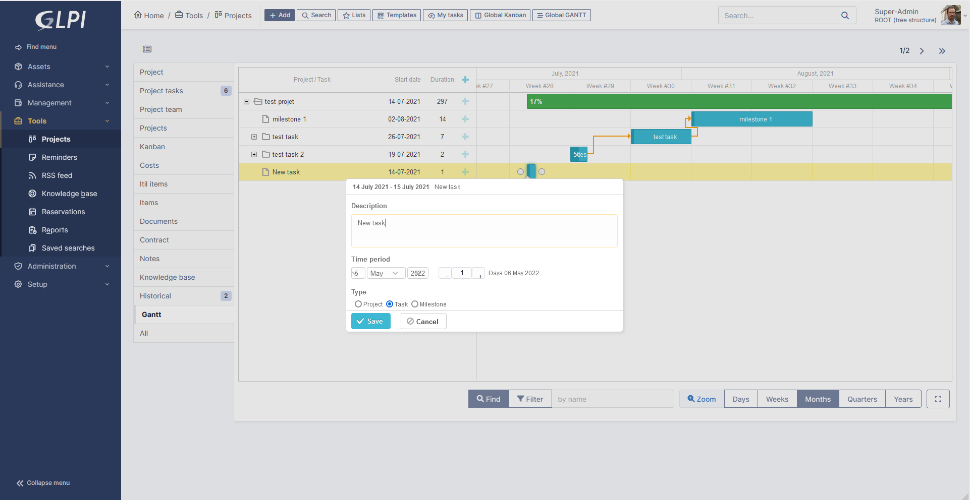Click the Description text field
970x500 pixels.
pyautogui.click(x=484, y=231)
